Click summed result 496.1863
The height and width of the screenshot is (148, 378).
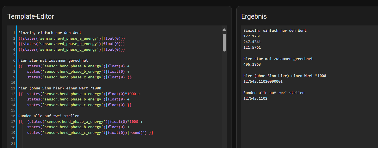click(x=252, y=65)
